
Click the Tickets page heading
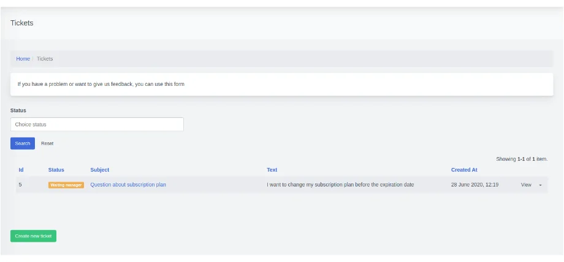22,23
